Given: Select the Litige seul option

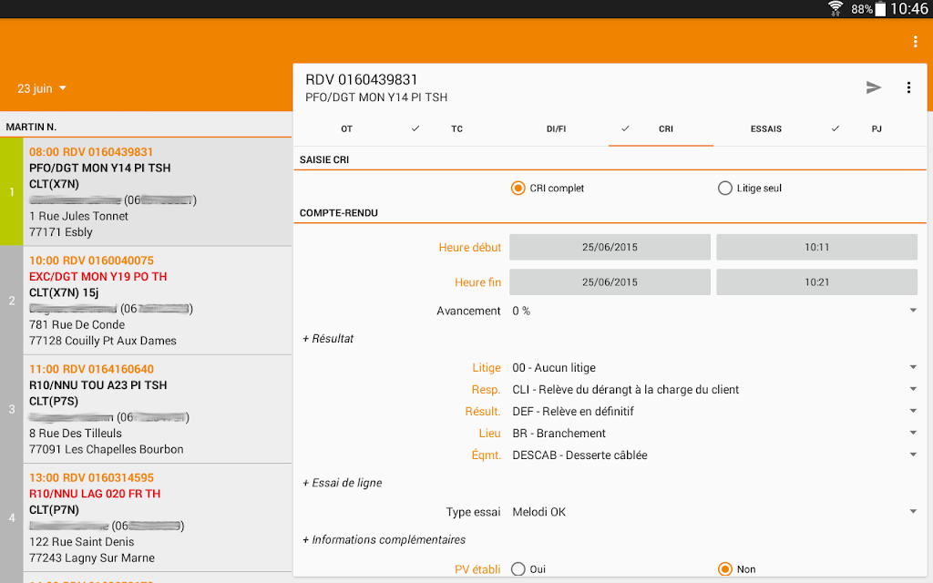Looking at the screenshot, I should (x=750, y=188).
